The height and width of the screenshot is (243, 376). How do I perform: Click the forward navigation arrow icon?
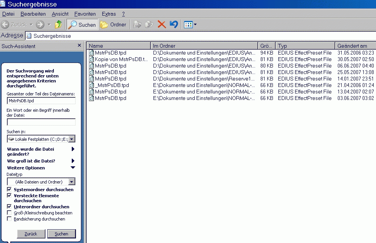[x=40, y=24]
